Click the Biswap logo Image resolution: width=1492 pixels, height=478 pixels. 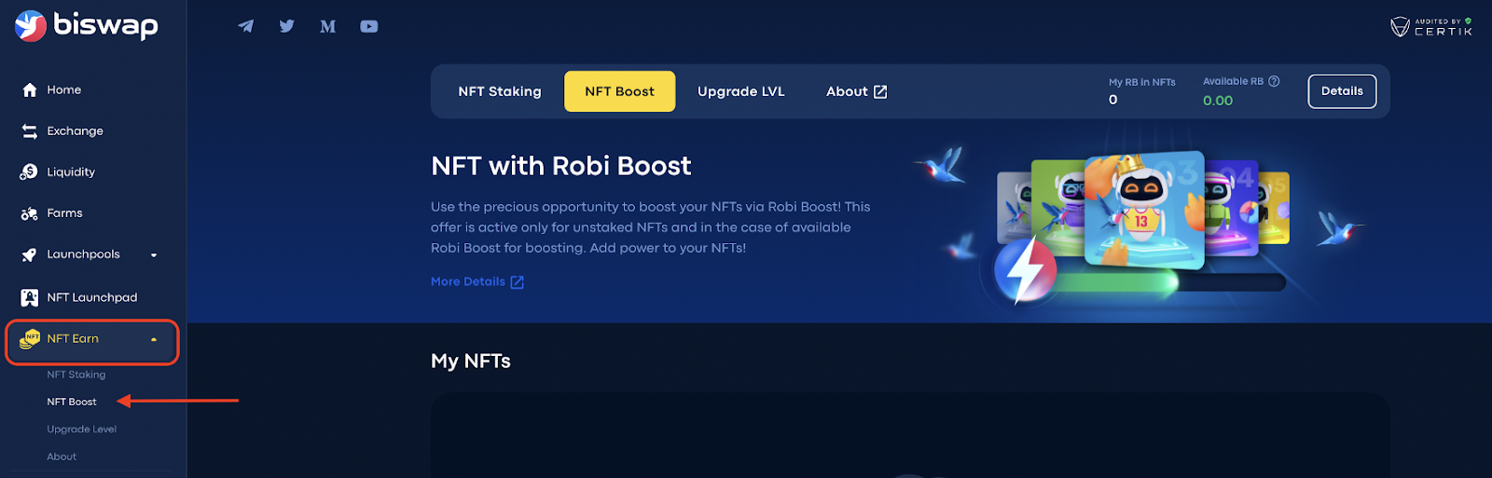(87, 25)
